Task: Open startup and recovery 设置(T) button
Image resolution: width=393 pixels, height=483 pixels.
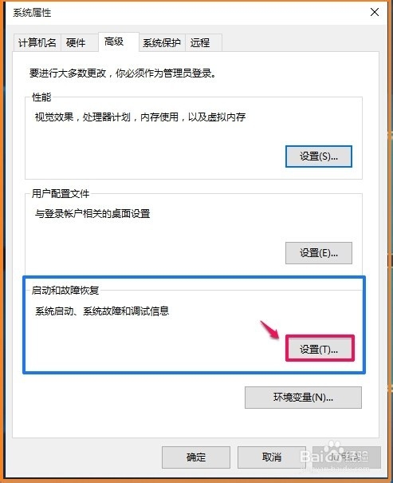Action: (x=320, y=349)
